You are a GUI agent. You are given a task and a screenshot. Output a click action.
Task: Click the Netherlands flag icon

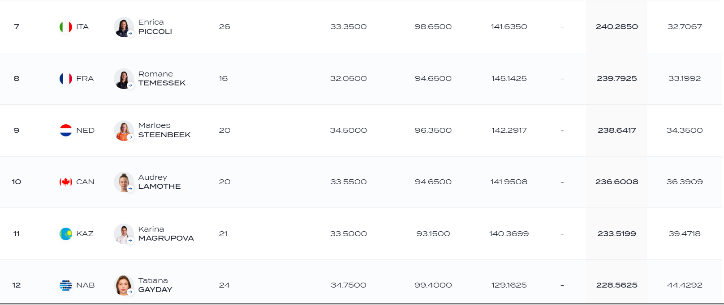pos(66,130)
